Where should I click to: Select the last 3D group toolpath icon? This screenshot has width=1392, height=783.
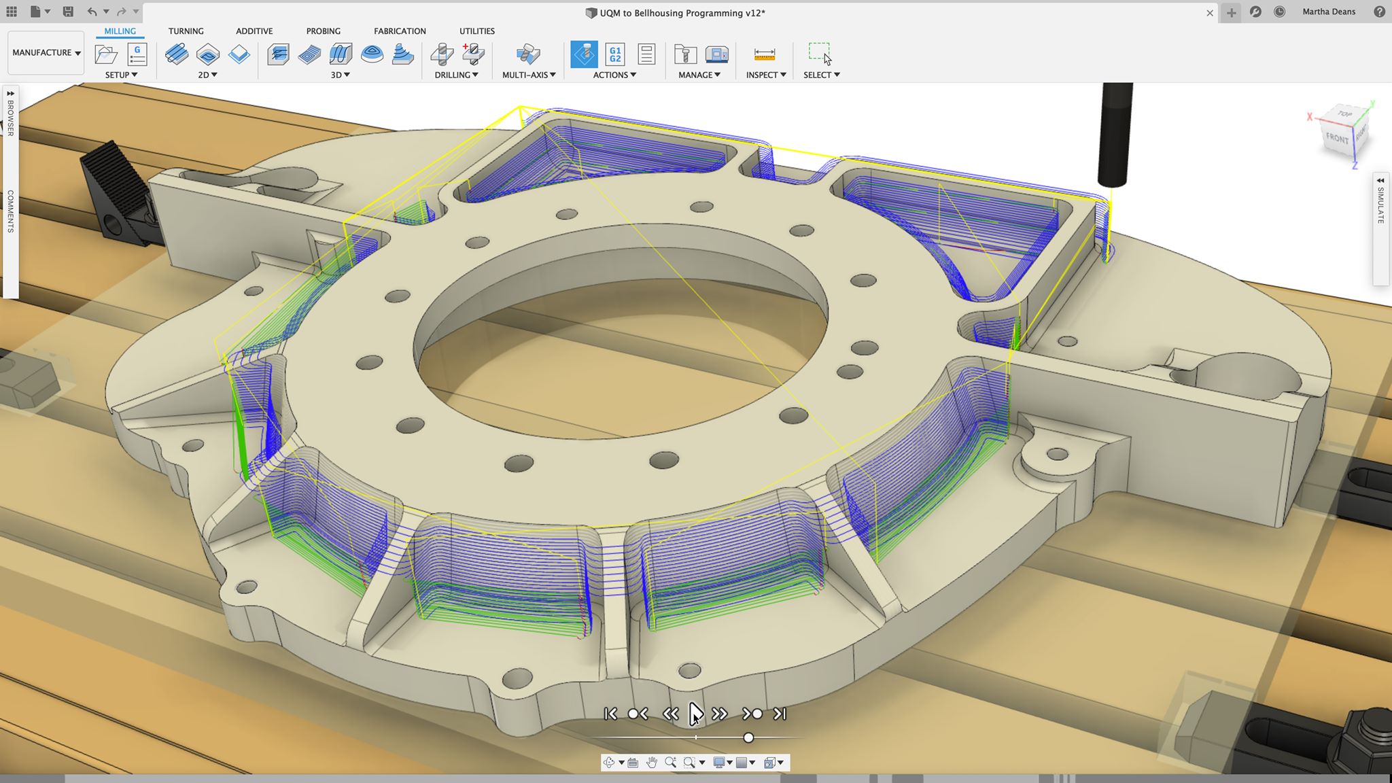pos(403,54)
